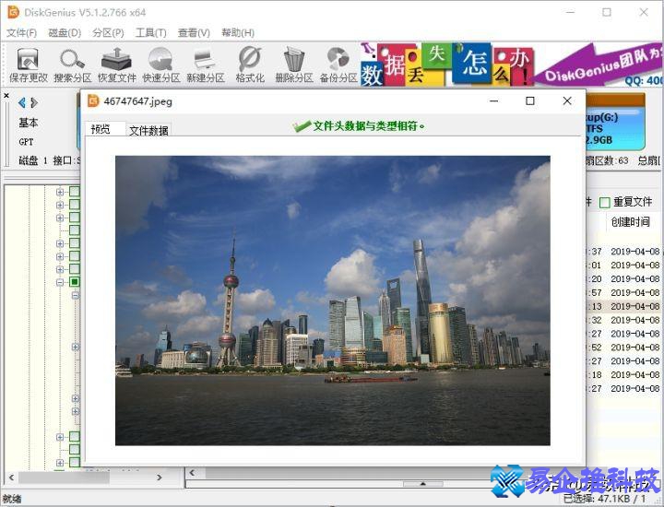Enable the 重复文件 duplicate files checkbox
This screenshot has width=664, height=507.
605,203
